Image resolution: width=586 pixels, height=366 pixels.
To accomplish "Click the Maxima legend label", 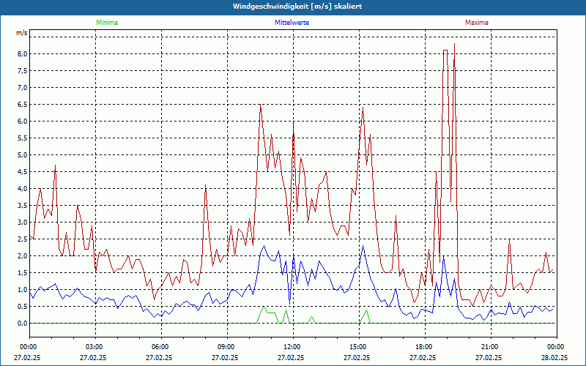I will (x=477, y=23).
